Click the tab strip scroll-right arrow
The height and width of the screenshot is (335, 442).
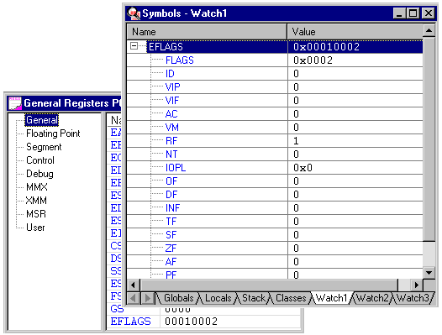point(147,298)
